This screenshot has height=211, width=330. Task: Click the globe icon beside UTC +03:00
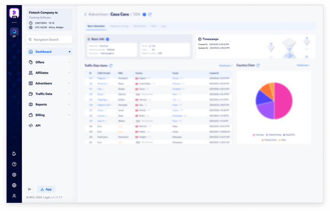(x=31, y=27)
